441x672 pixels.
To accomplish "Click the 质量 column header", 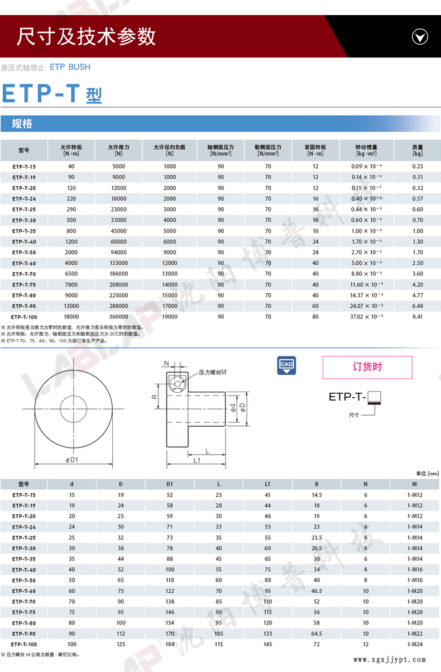I will pos(418,150).
